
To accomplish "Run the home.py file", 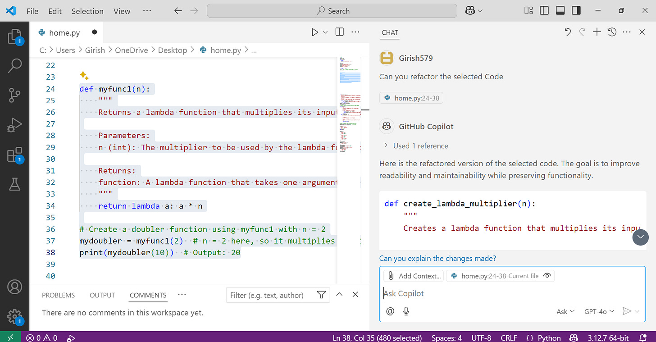I will [314, 32].
